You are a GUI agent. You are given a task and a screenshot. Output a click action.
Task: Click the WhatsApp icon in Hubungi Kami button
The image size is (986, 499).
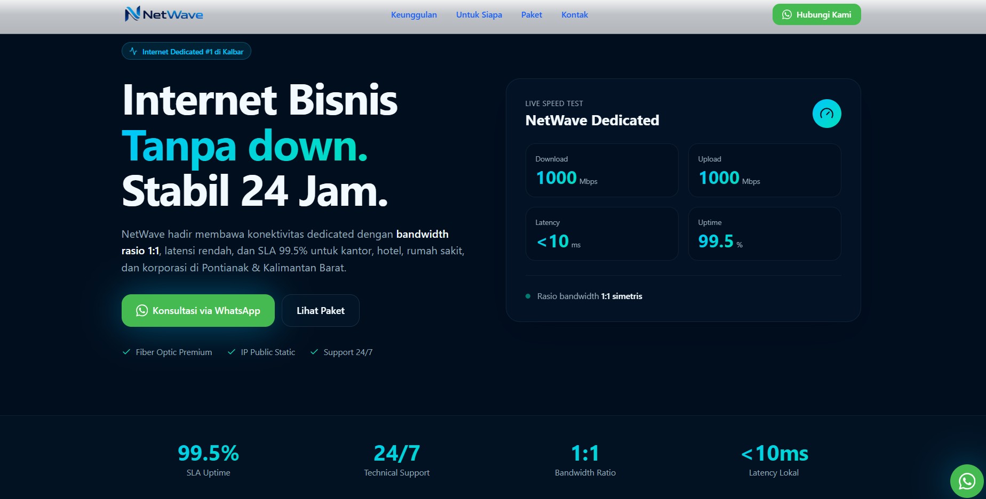[x=787, y=14]
